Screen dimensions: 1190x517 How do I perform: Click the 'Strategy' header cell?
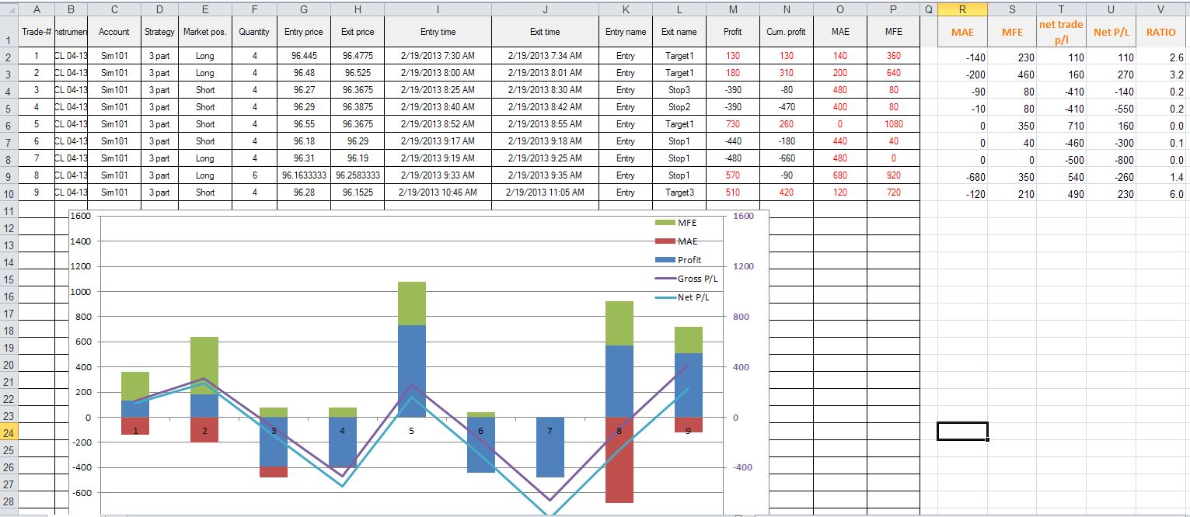tap(159, 33)
